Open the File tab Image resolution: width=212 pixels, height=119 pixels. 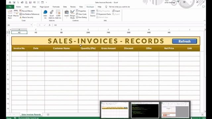tap(10, 7)
